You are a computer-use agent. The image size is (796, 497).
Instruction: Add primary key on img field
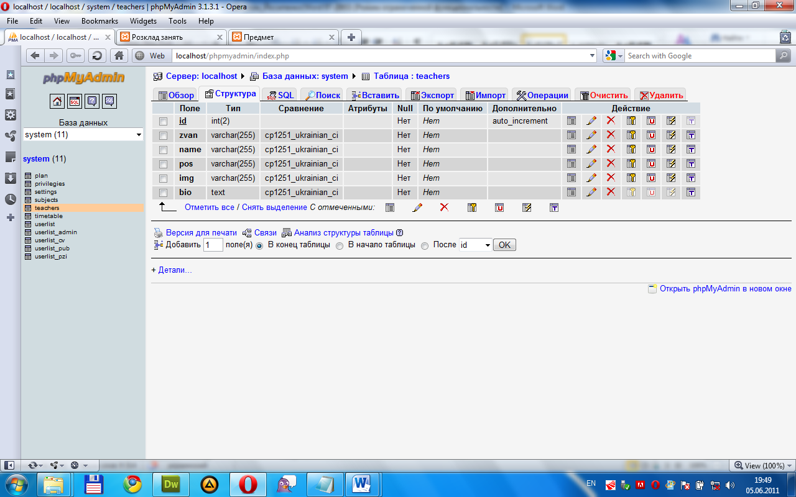(x=631, y=178)
